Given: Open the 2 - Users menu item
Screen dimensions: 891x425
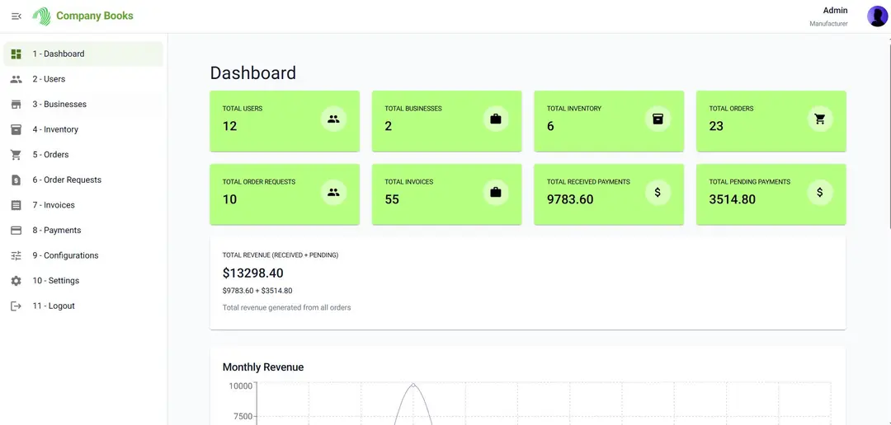Looking at the screenshot, I should 83,79.
